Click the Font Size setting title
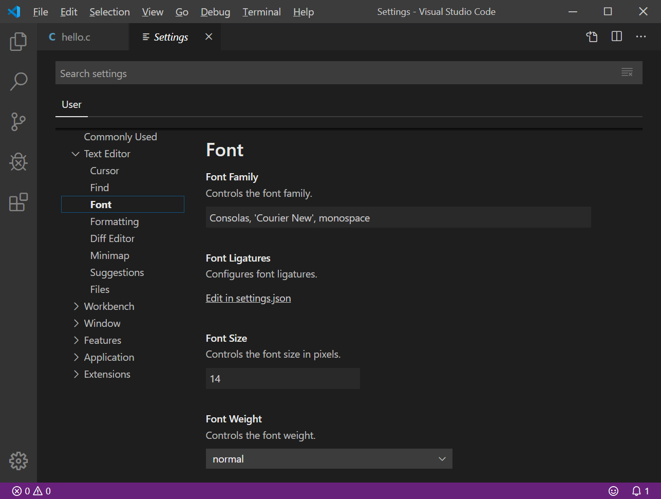 (x=226, y=338)
